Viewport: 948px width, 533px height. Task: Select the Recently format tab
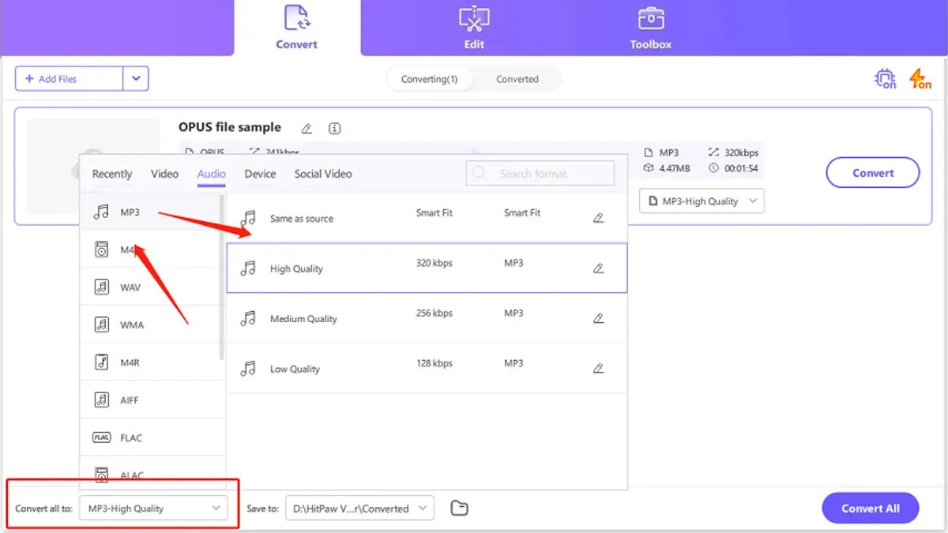(x=112, y=174)
